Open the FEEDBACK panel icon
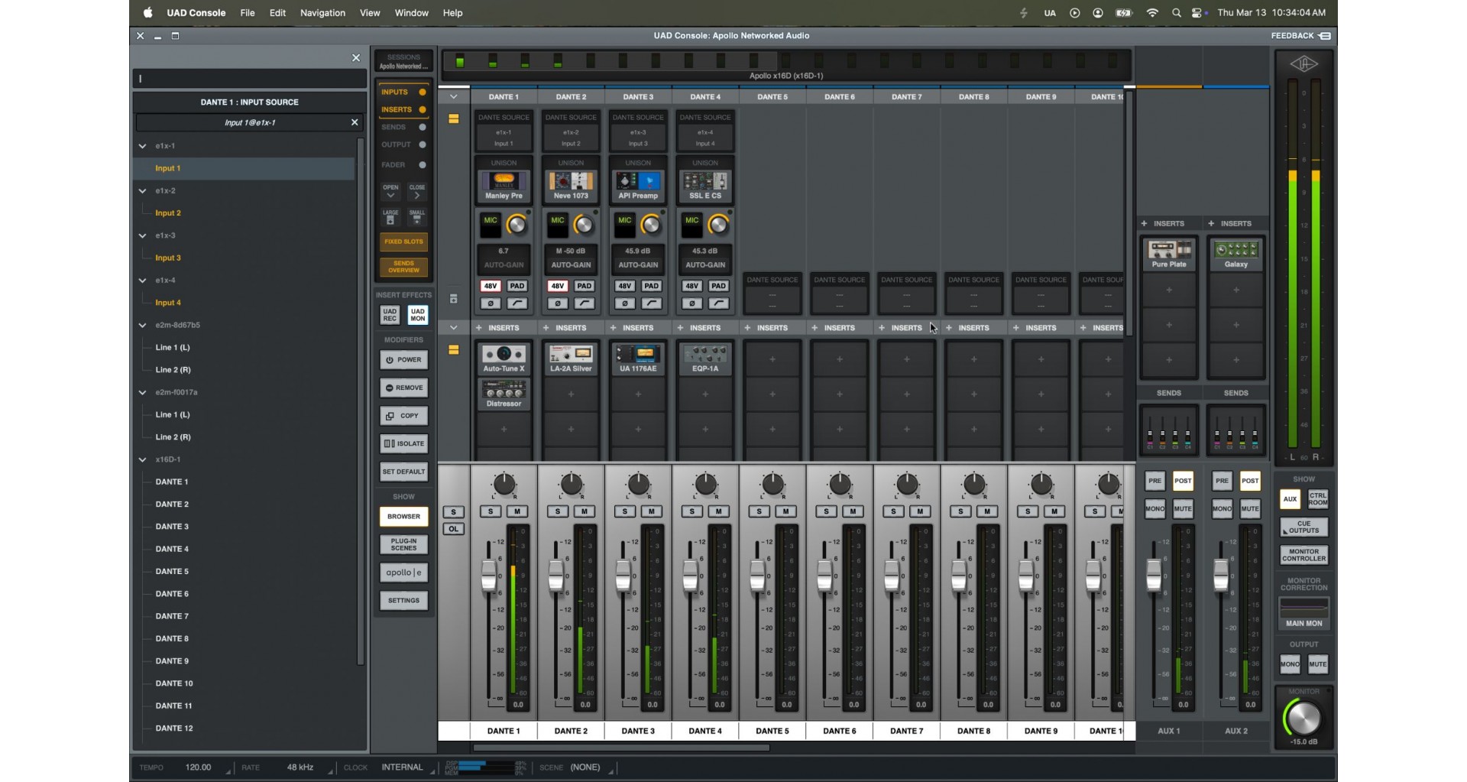Image resolution: width=1467 pixels, height=782 pixels. coord(1325,36)
